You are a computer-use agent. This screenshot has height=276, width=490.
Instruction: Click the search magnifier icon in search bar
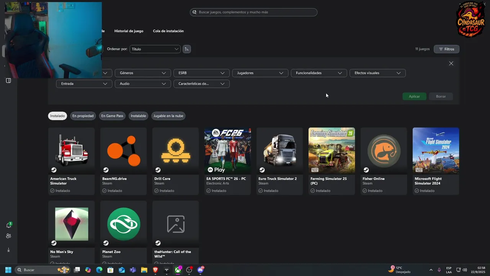point(194,12)
